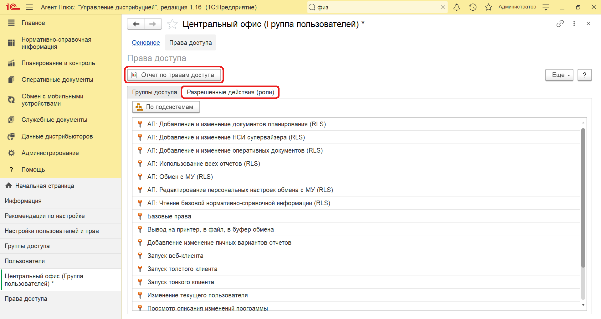Go back with the left arrow
The image size is (601, 319).
[136, 24]
